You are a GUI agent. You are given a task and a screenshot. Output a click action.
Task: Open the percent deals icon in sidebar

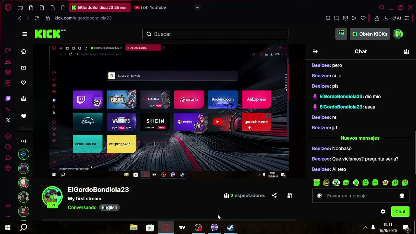click(8, 110)
